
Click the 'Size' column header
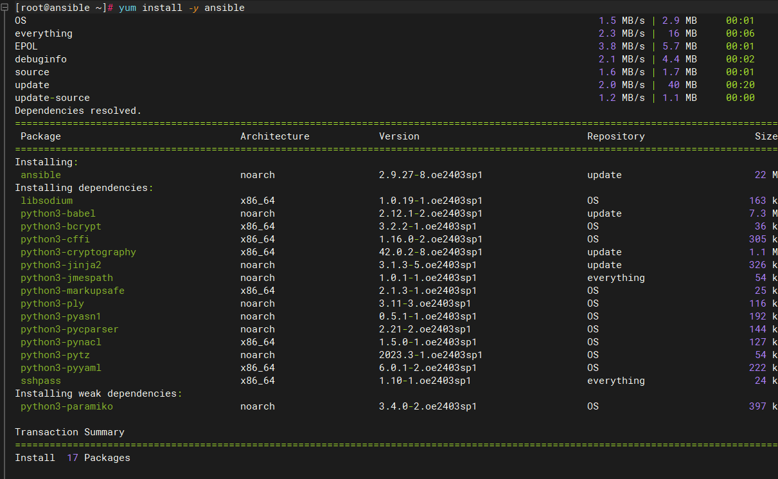click(x=766, y=136)
